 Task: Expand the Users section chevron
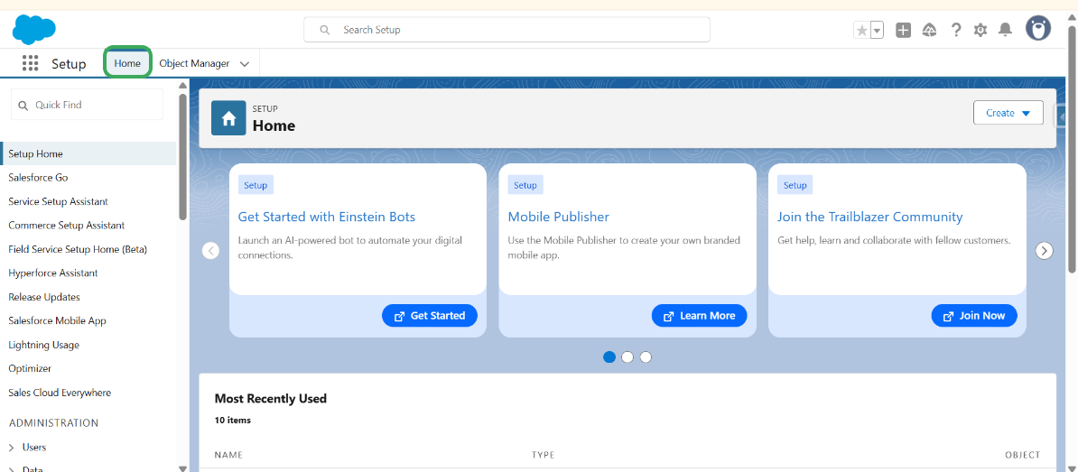(x=12, y=448)
